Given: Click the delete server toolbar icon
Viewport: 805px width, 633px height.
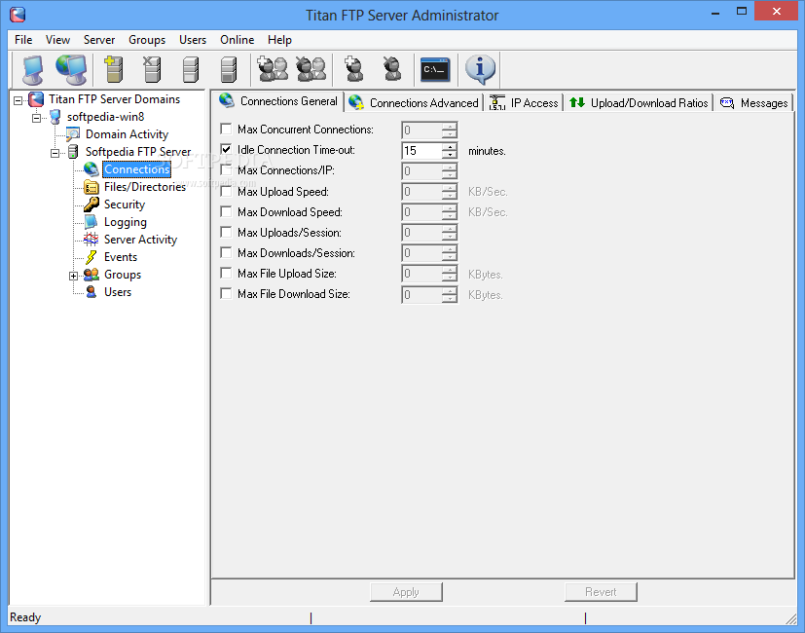Looking at the screenshot, I should click(152, 69).
